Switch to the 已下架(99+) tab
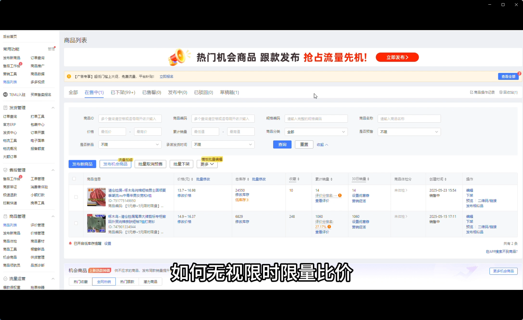This screenshot has height=320, width=523. pos(123,92)
